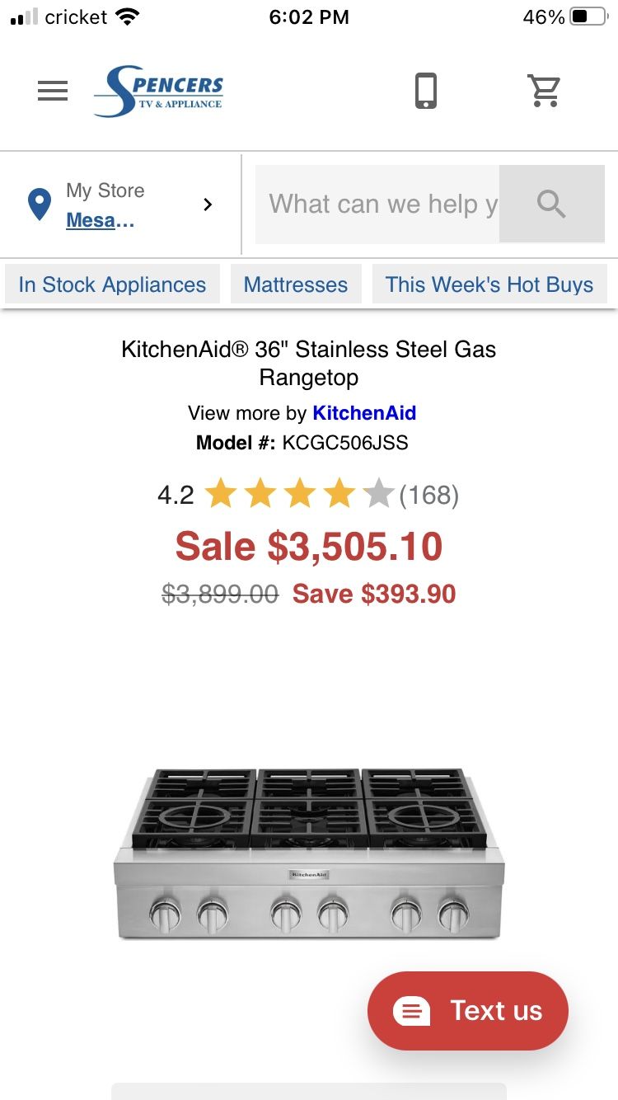The width and height of the screenshot is (618, 1100).
Task: Tap the chat bubble icon in Text us
Action: pos(411,1011)
